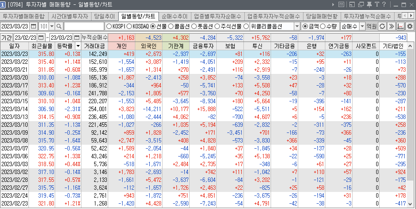Click the double-chevron next icon
The width and height of the screenshot is (416, 209).
(x=391, y=26)
